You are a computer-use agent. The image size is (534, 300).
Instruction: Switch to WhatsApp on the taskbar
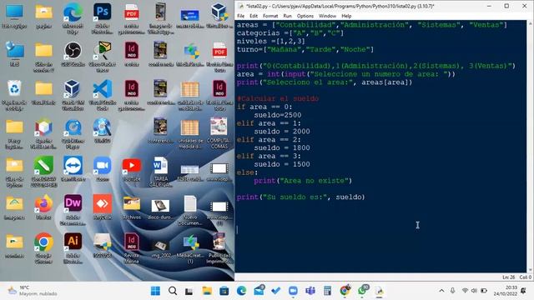[362, 291]
